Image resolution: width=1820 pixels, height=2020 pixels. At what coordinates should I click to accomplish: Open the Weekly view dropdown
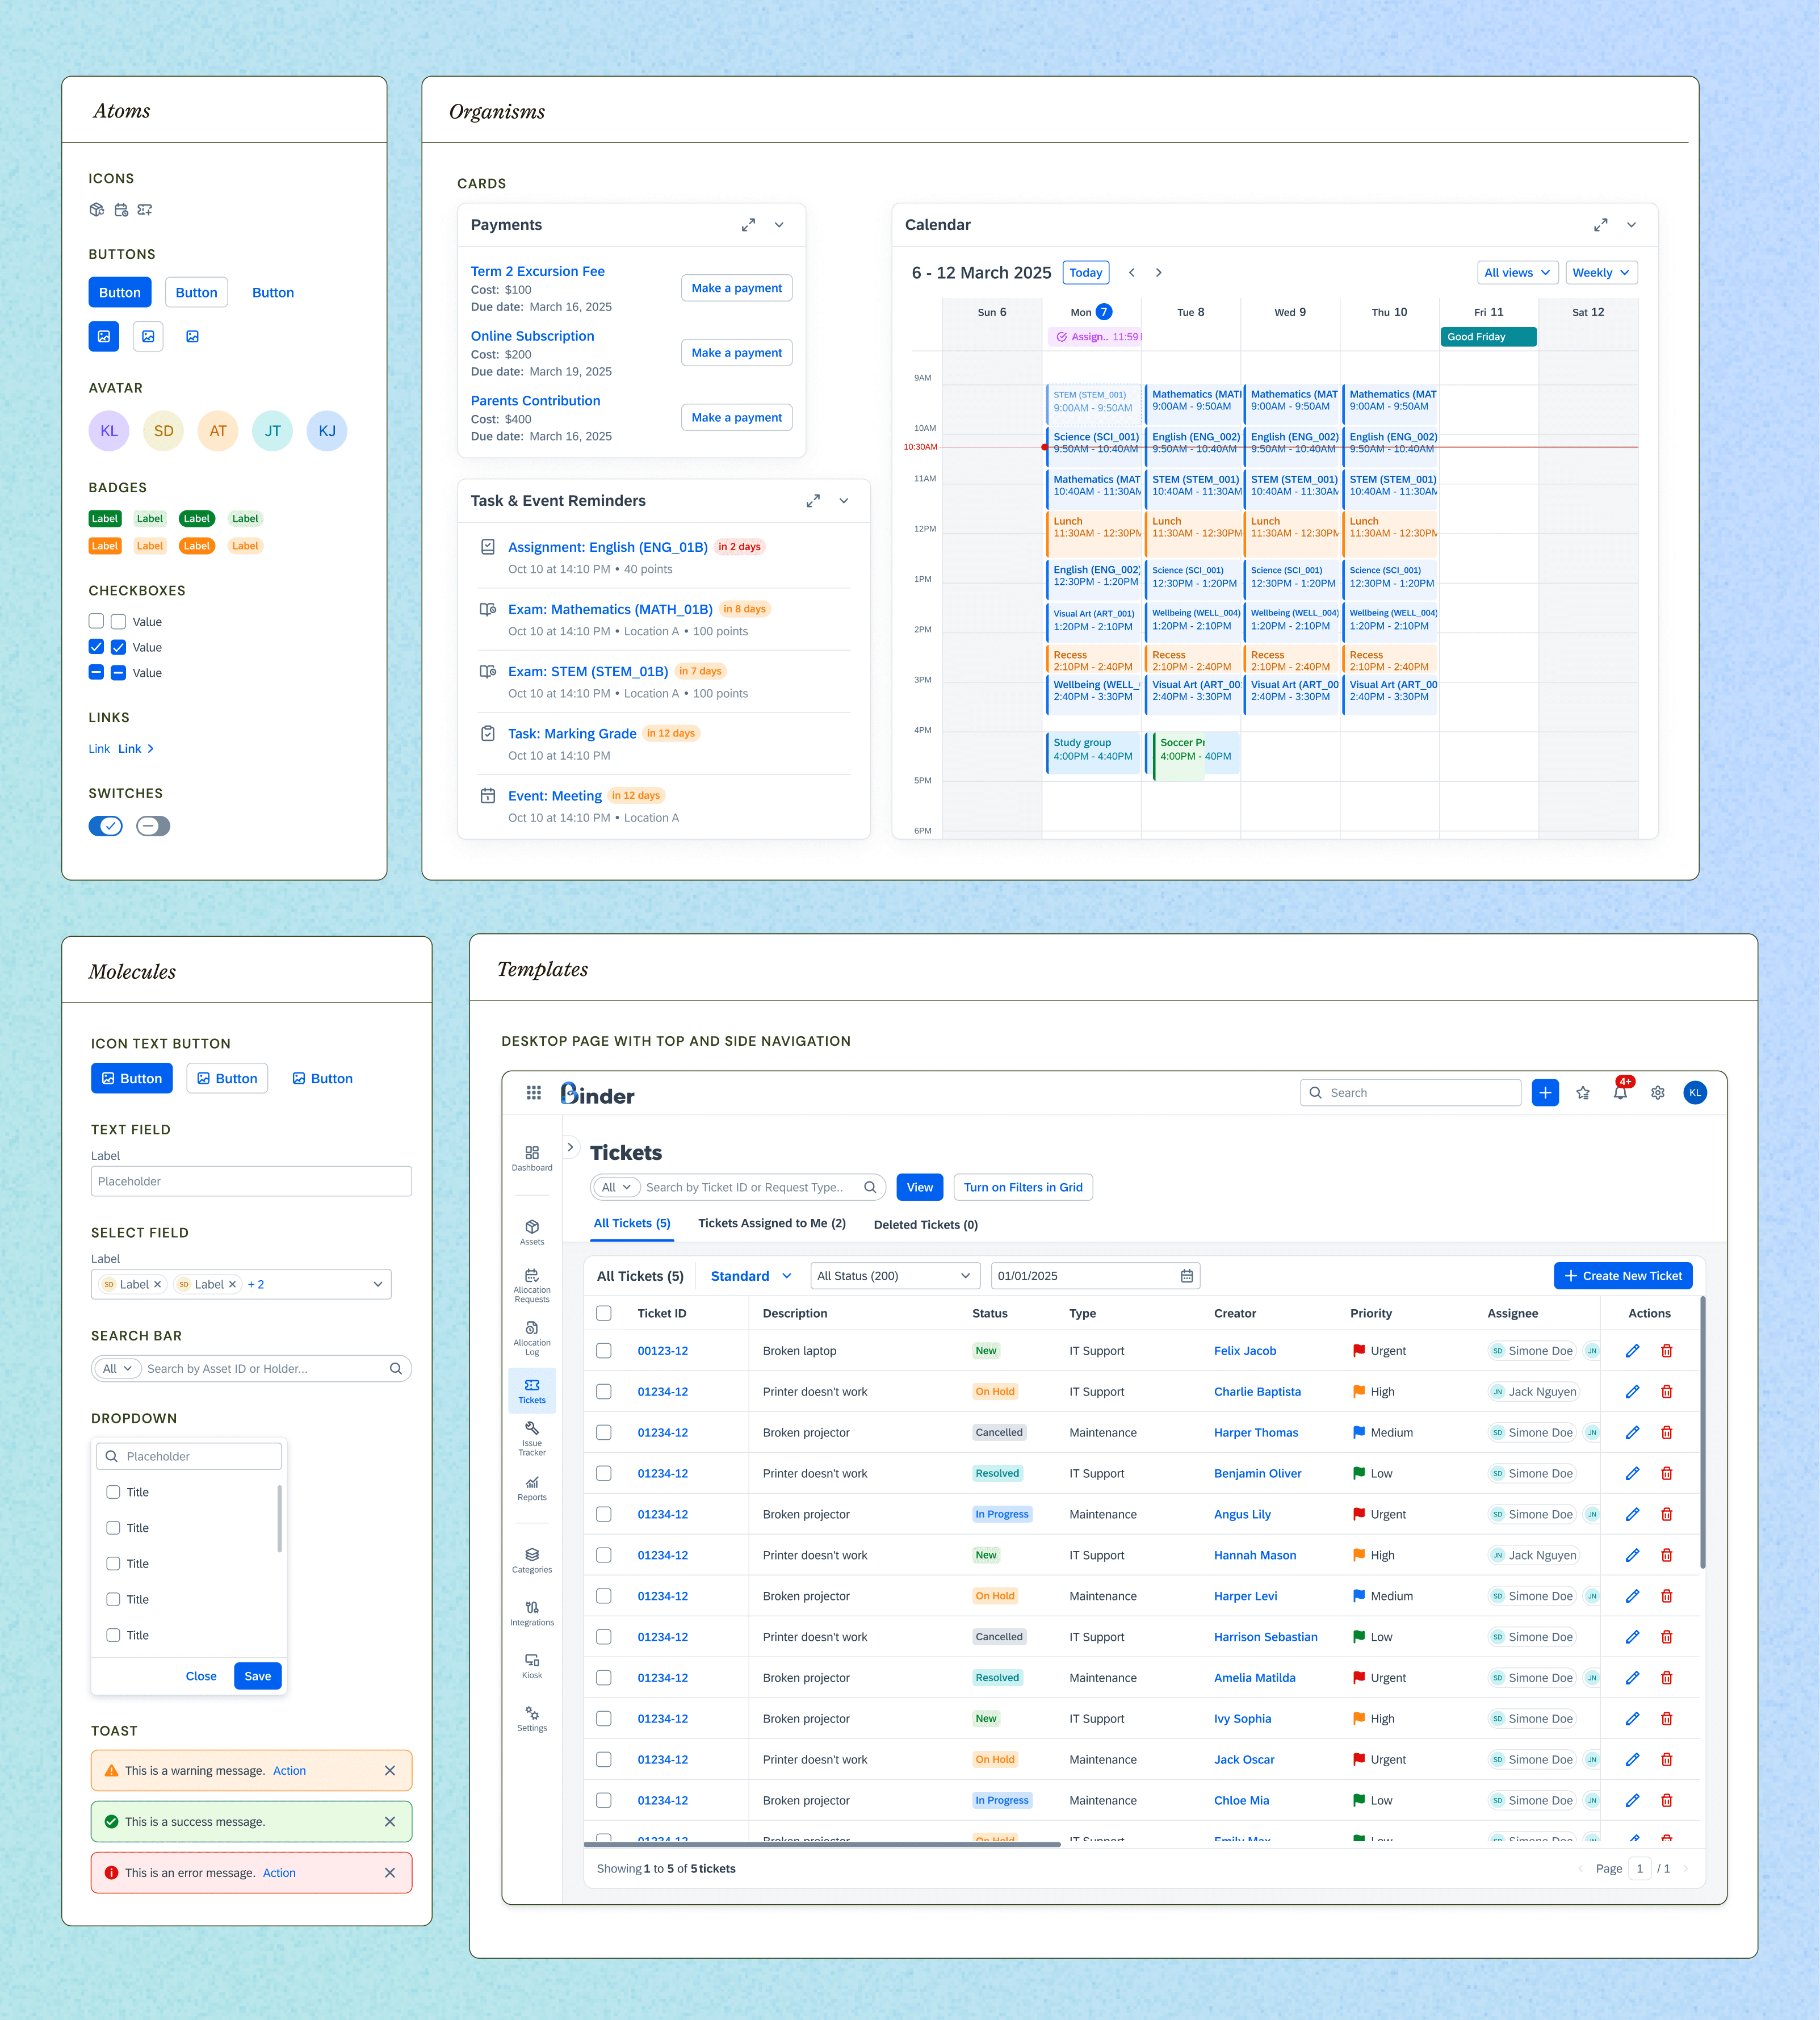tap(1601, 273)
